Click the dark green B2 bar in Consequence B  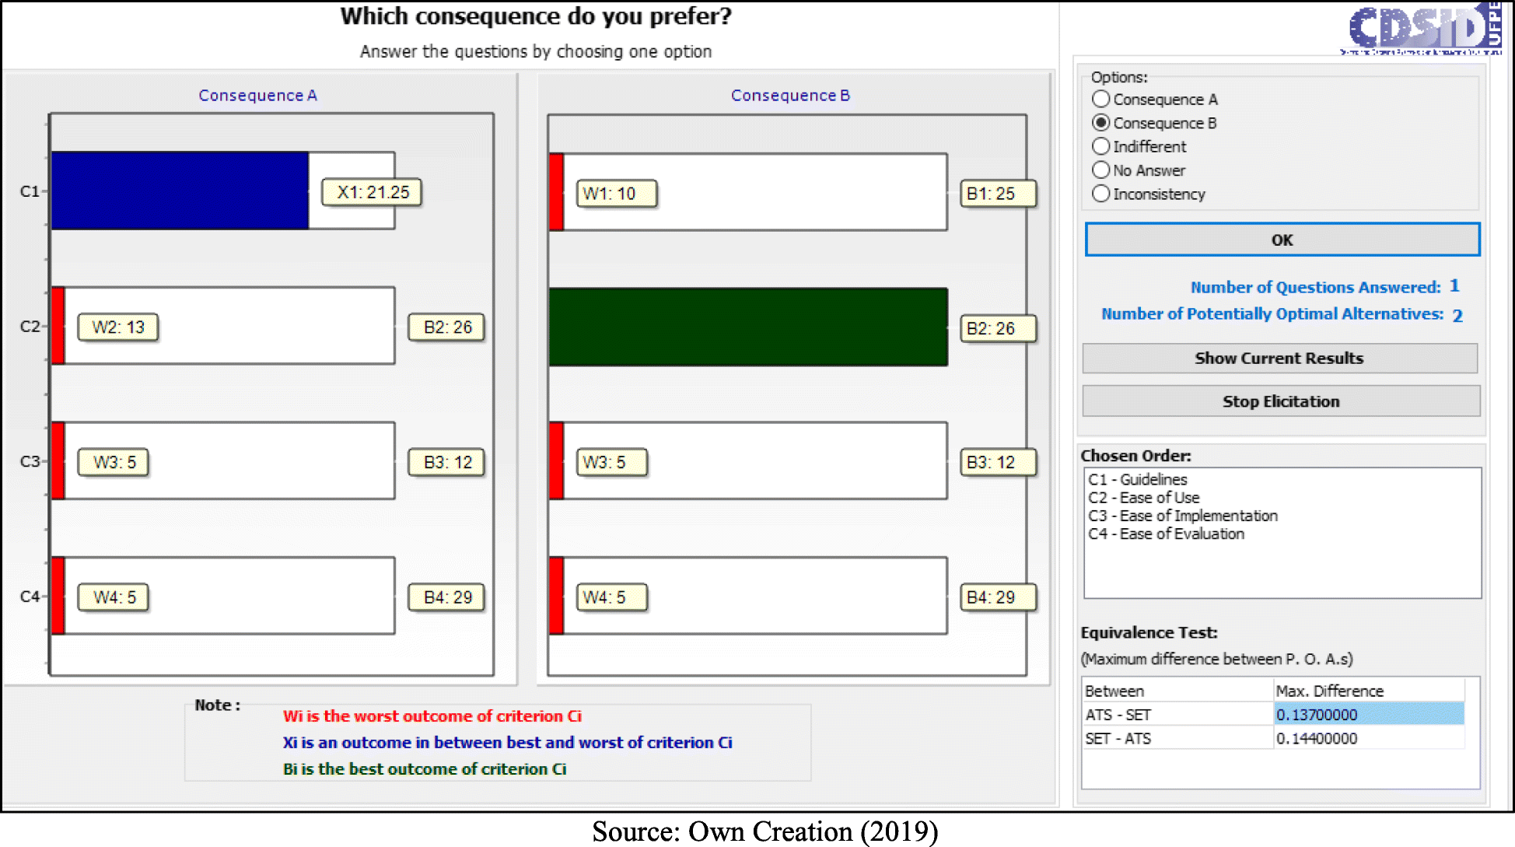coord(748,327)
